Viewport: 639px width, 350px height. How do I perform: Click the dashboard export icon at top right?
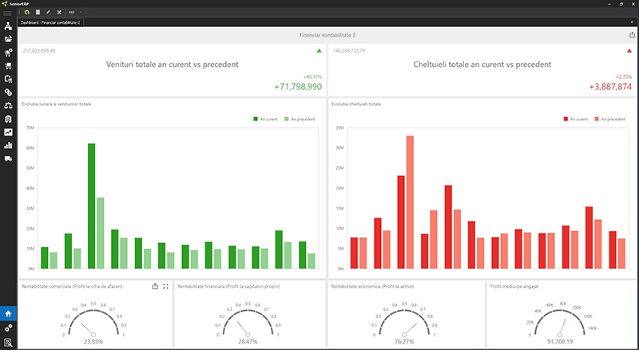point(631,36)
